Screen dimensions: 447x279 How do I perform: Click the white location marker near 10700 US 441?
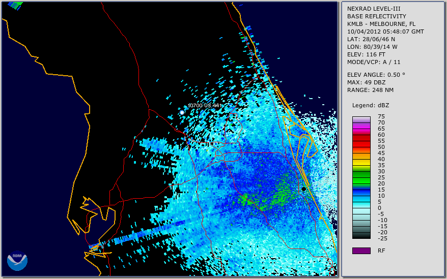(182, 113)
